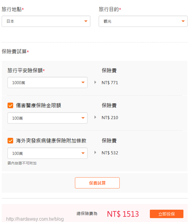Expand the 旅行平安險保額 1000萬 dropdown
189x222 pixels.
coord(47,83)
